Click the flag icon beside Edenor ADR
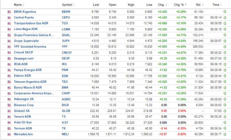231x140 pixels. point(9,76)
